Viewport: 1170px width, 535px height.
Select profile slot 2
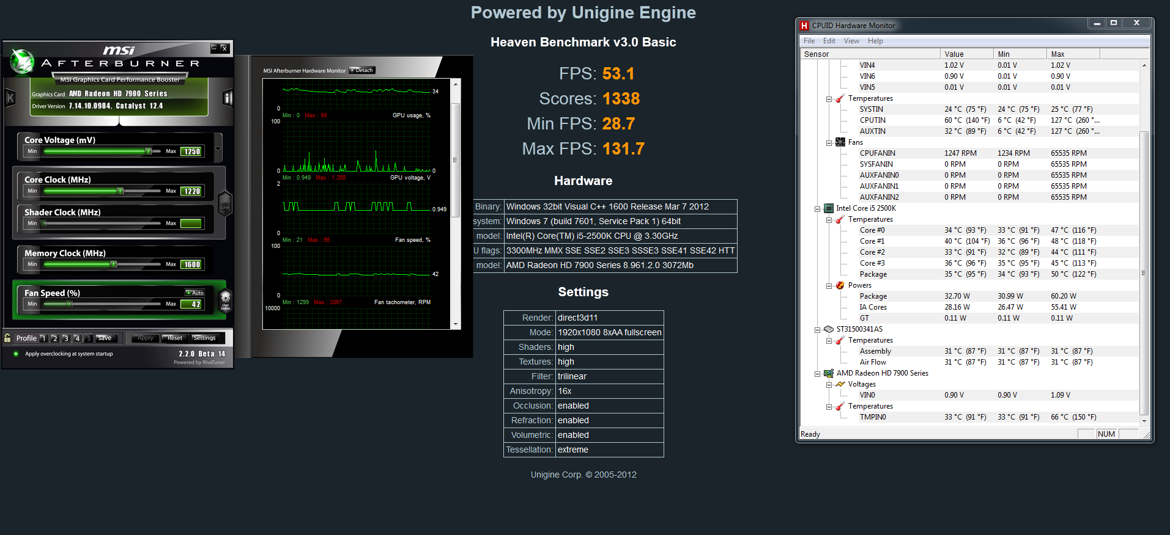click(x=54, y=338)
